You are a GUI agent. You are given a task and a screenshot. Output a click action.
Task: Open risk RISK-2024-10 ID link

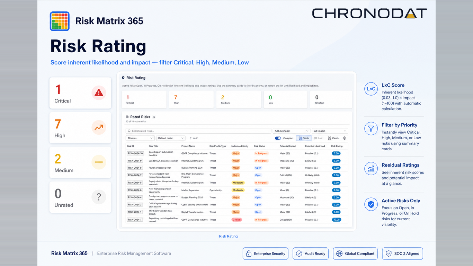pyautogui.click(x=135, y=153)
